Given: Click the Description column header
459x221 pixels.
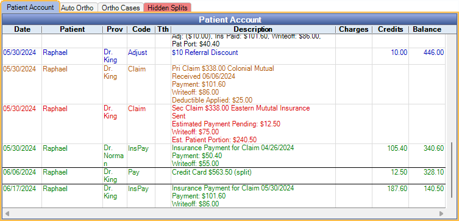Looking at the screenshot, I should click(253, 29).
